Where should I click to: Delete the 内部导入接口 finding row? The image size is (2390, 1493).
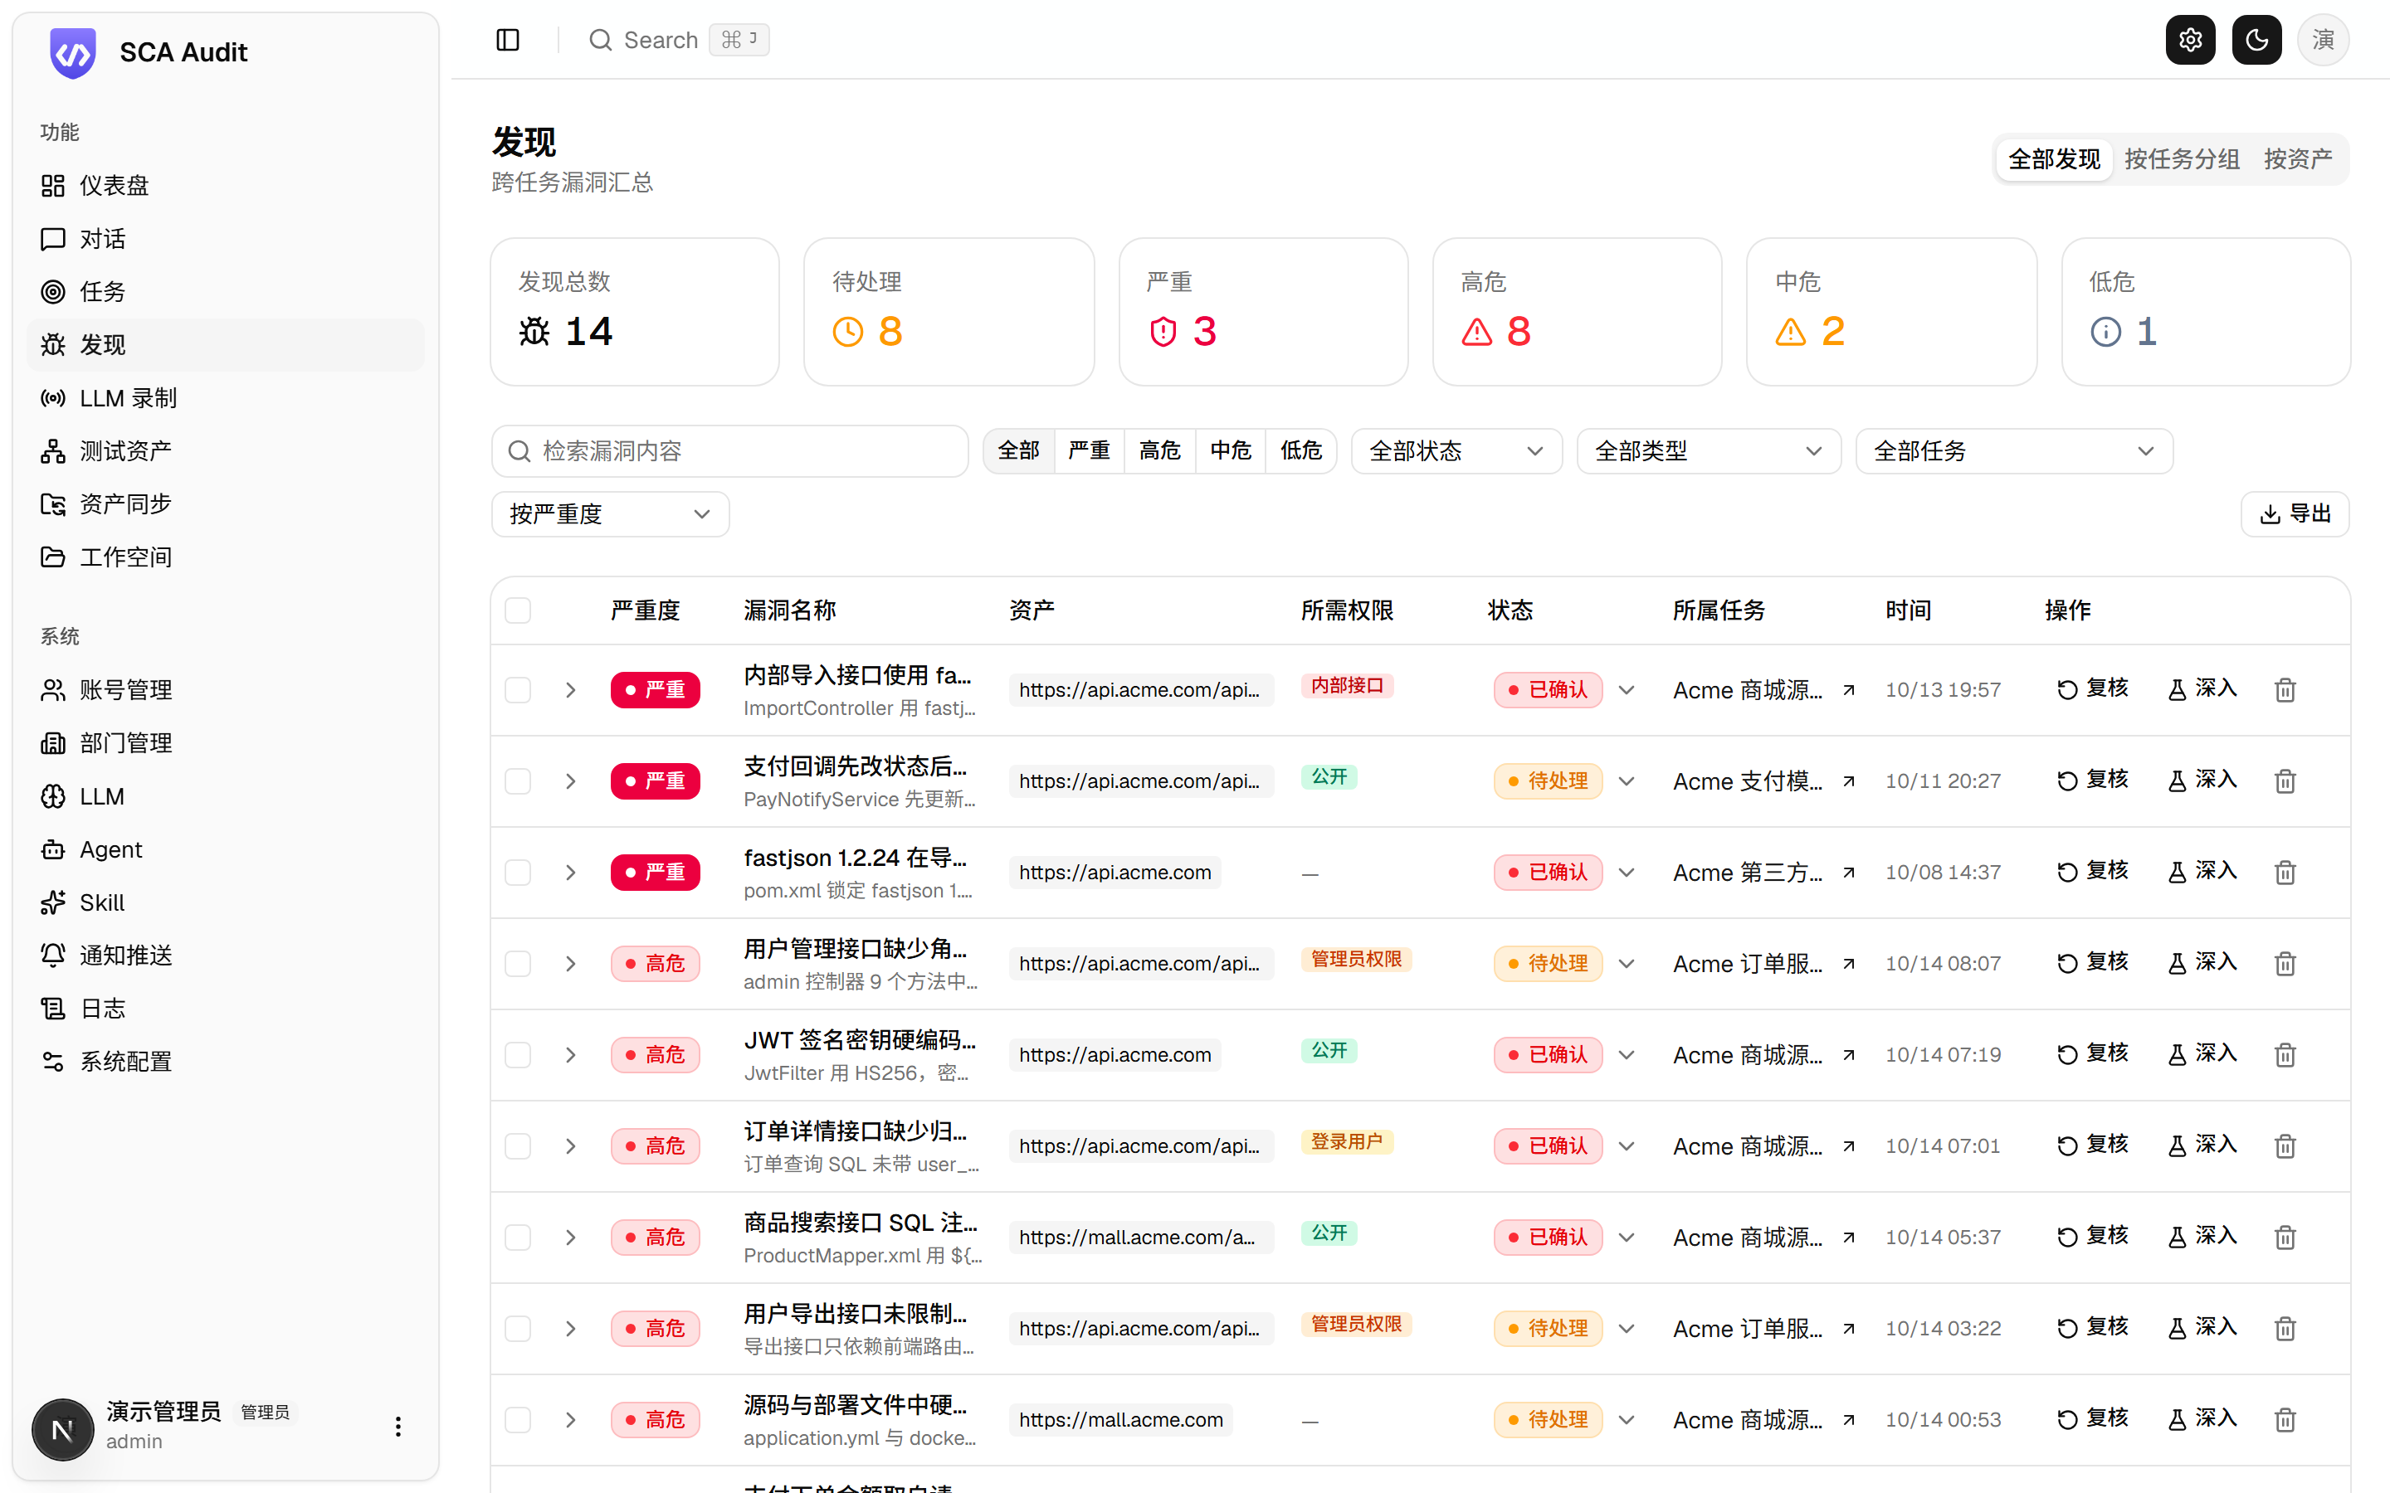pyautogui.click(x=2285, y=689)
